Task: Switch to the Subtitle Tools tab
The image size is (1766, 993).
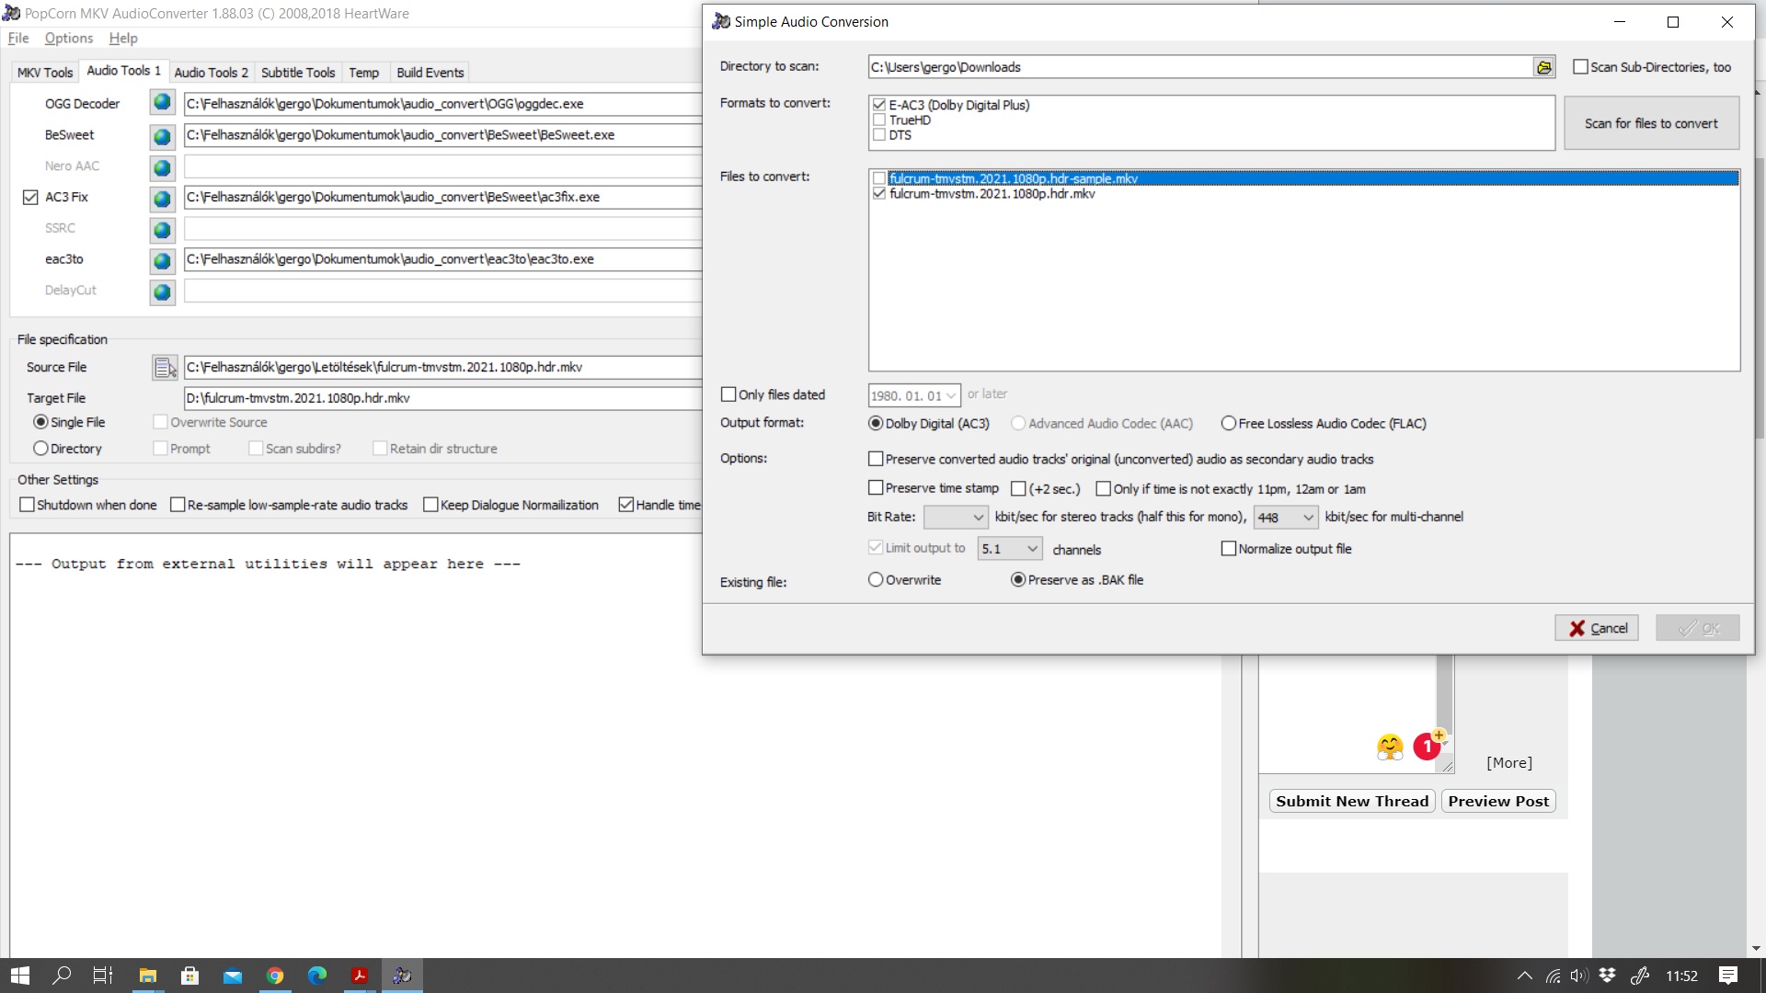Action: 297,73
